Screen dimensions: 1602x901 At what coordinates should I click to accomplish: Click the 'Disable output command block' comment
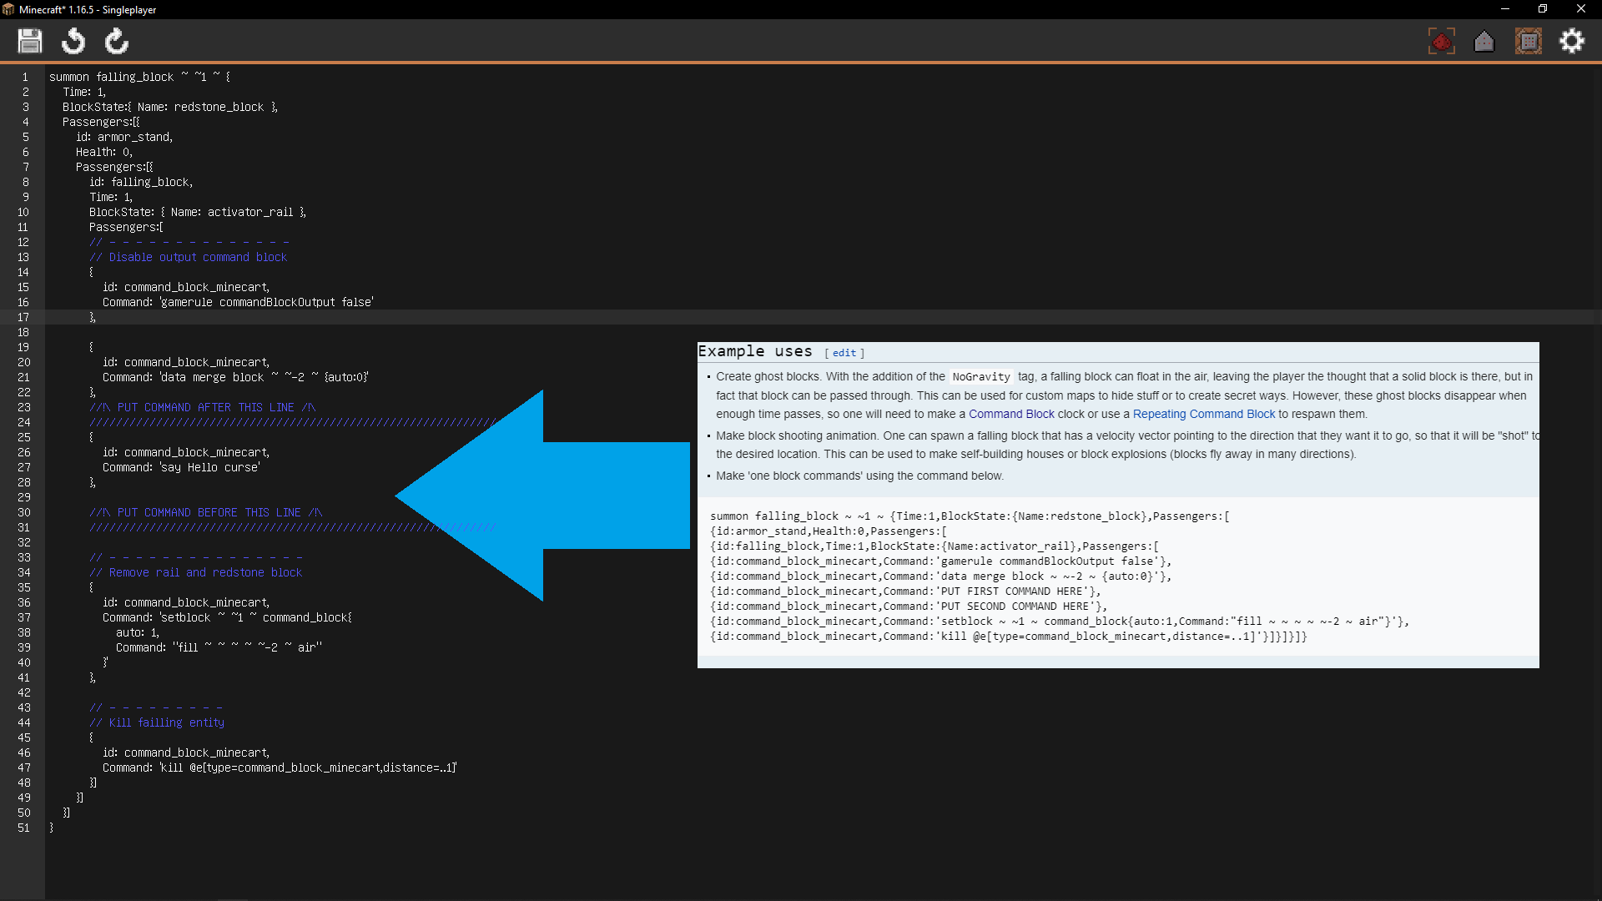pos(197,258)
